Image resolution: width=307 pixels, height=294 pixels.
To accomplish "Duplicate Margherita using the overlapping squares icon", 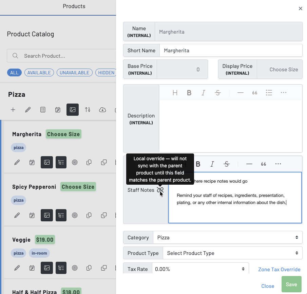I will [104, 162].
